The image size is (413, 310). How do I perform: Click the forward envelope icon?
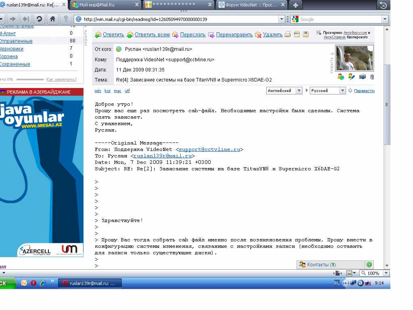pyautogui.click(x=175, y=35)
